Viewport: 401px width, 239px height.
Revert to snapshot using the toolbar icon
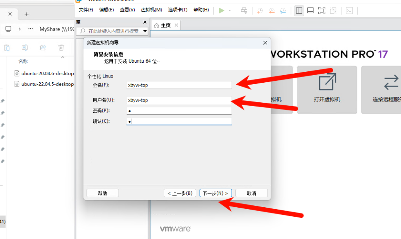click(272, 11)
